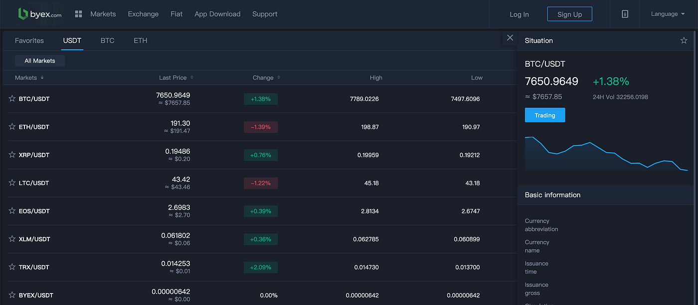
Task: Click the 191.30 last price
Action: [x=180, y=123]
